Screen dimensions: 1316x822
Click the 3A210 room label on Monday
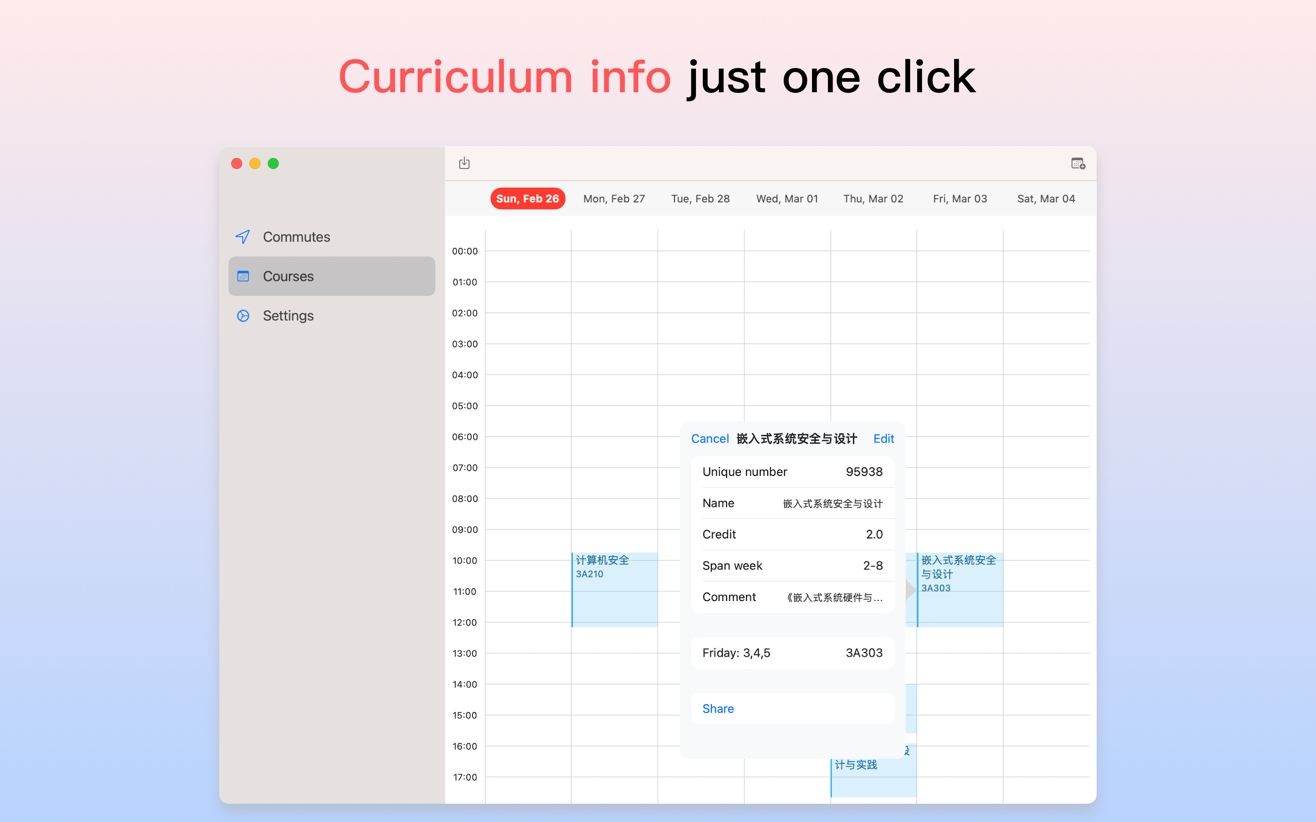point(589,574)
